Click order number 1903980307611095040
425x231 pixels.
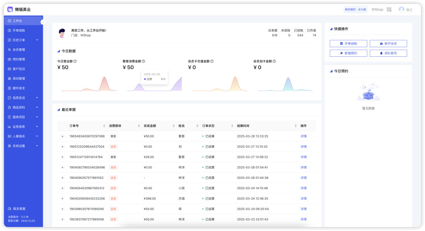[x=87, y=209]
